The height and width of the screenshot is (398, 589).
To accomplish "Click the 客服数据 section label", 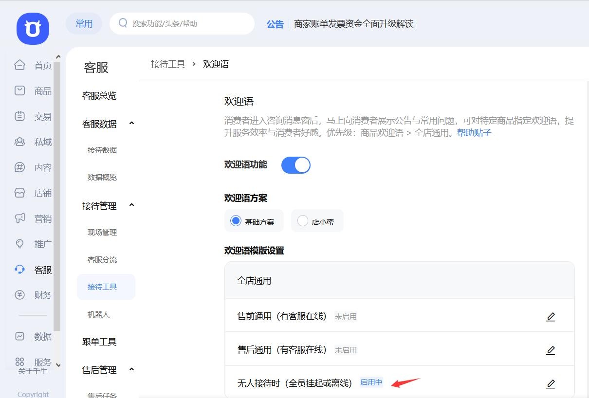I will tap(99, 124).
